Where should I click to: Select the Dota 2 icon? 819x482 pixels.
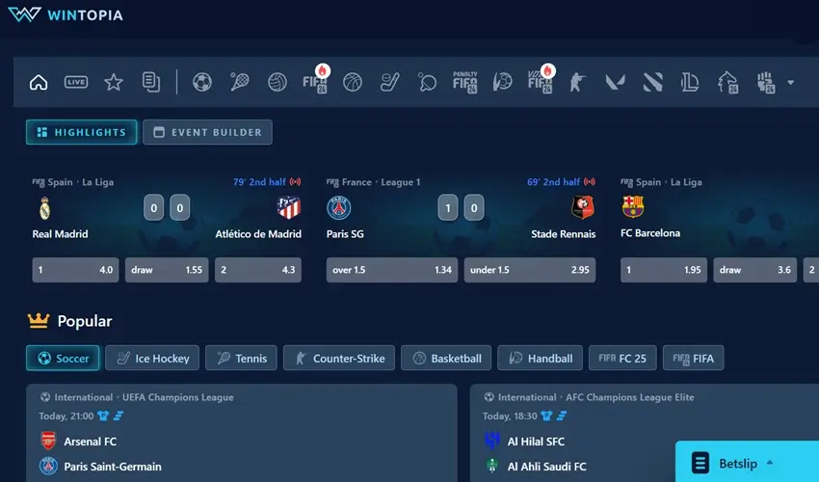652,82
